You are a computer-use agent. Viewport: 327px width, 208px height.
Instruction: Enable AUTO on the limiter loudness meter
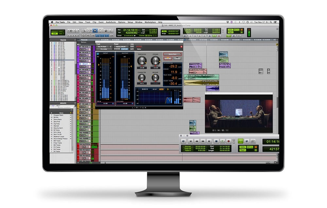coord(161,89)
